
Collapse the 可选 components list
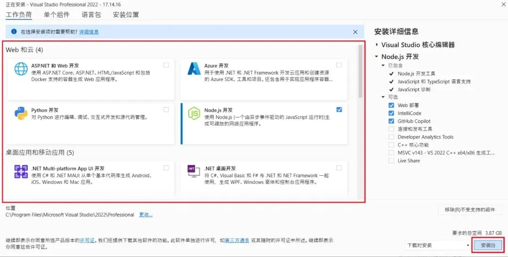click(384, 97)
